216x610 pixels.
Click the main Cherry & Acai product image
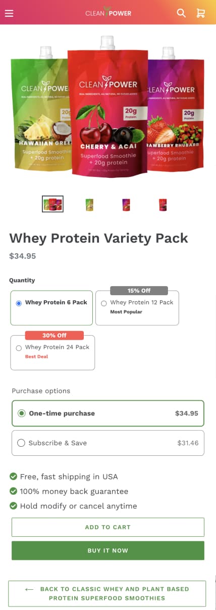tap(108, 109)
